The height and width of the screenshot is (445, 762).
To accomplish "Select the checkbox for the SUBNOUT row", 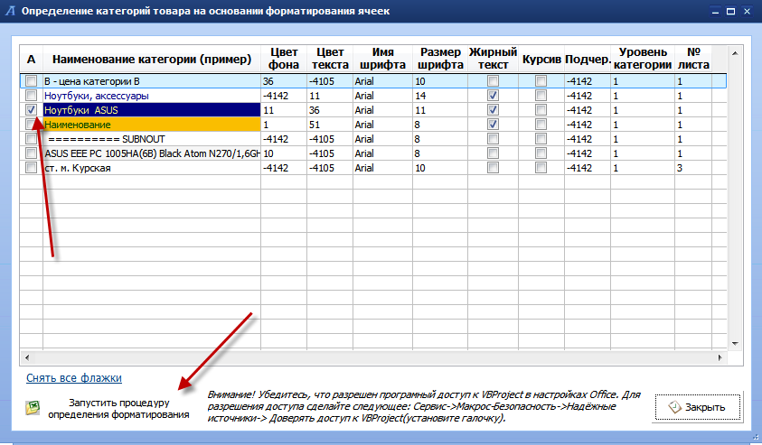I will point(31,139).
